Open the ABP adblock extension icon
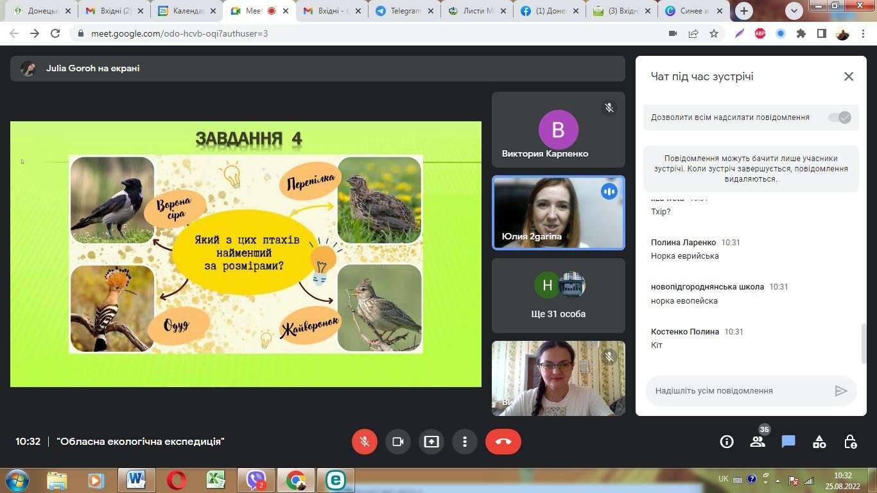 click(760, 33)
